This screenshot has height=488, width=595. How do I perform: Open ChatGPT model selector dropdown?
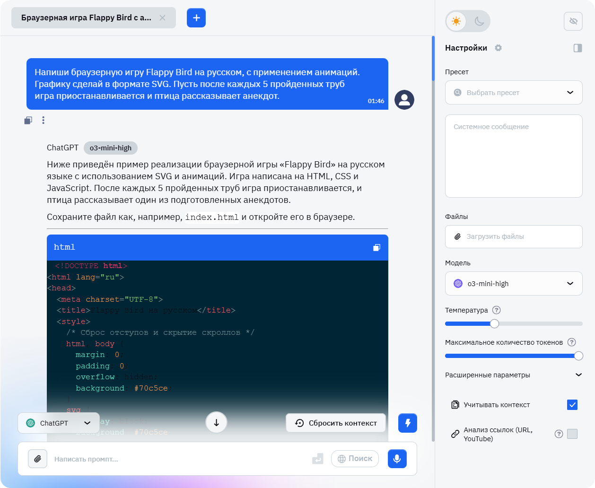[x=59, y=423]
